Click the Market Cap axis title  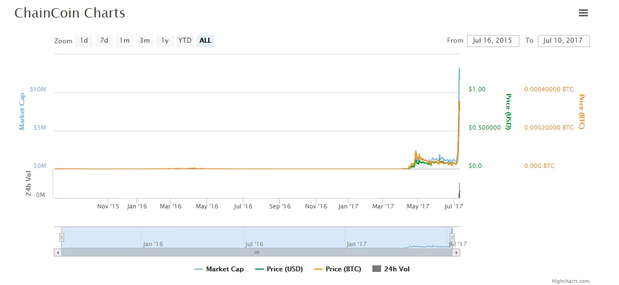(22, 112)
